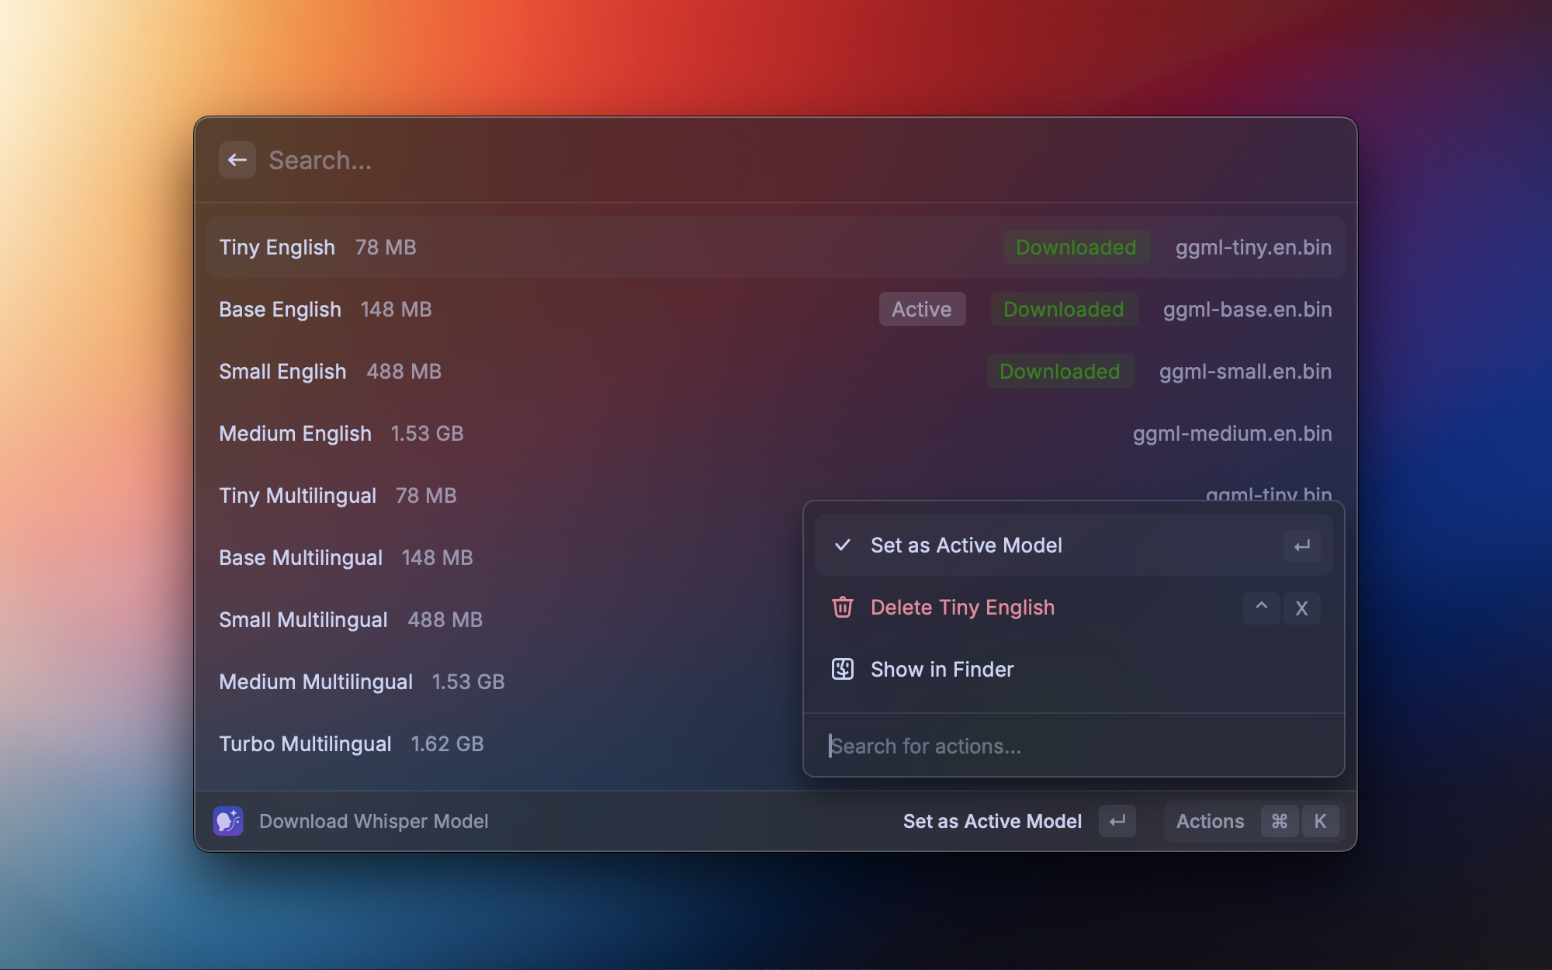The image size is (1552, 970).
Task: Click the return key icon in action menu
Action: click(x=1301, y=546)
